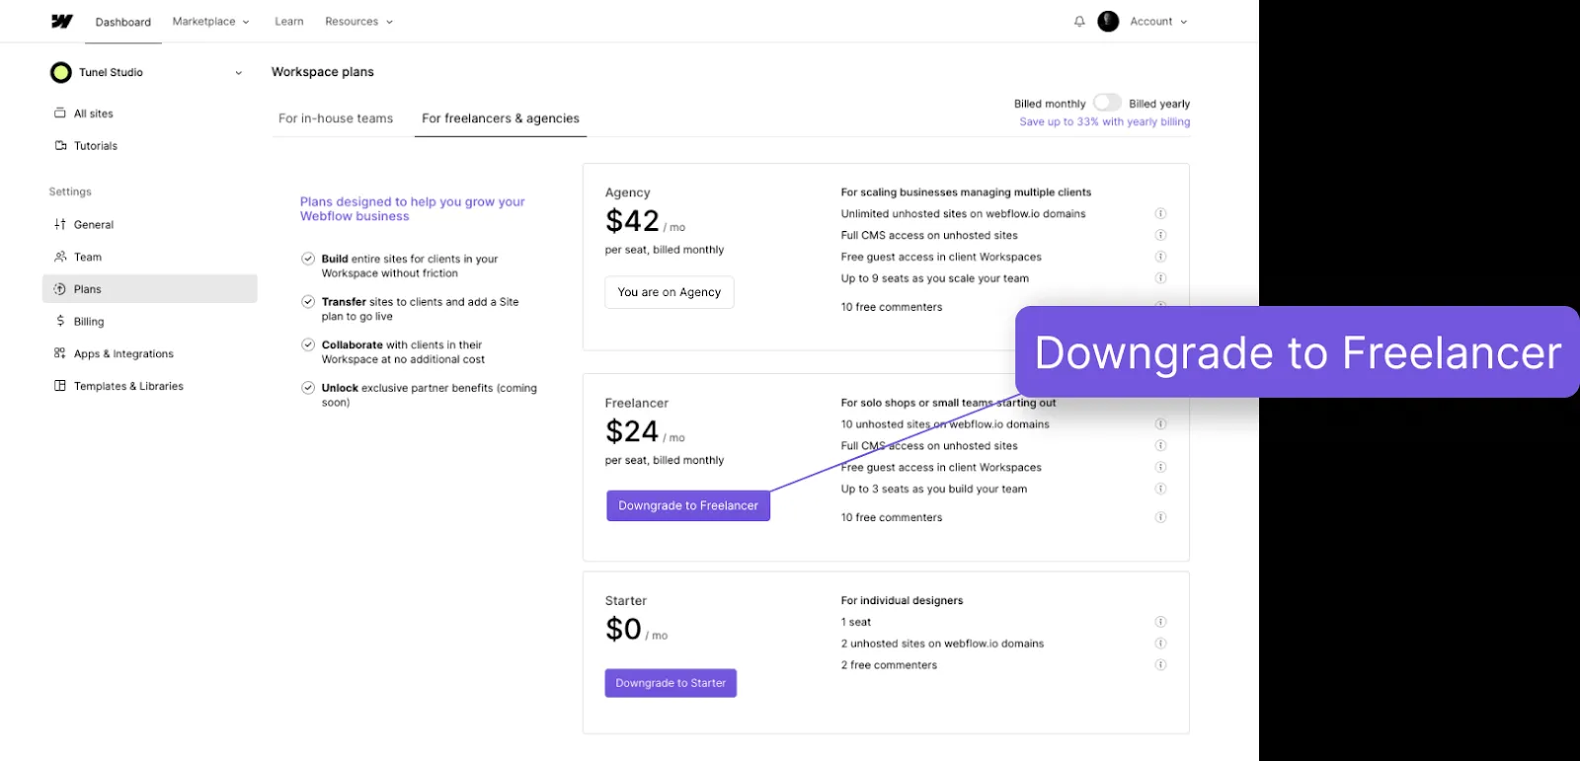Click the account avatar picture

[1108, 21]
